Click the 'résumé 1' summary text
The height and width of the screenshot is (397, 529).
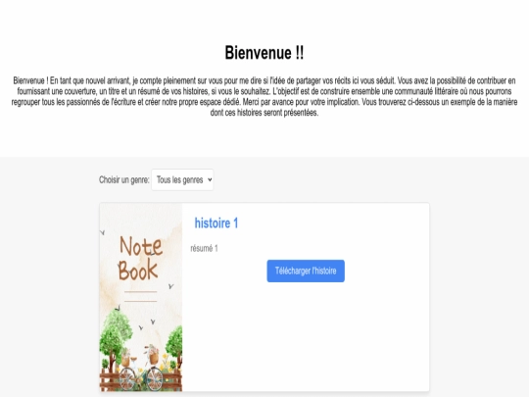tap(204, 249)
